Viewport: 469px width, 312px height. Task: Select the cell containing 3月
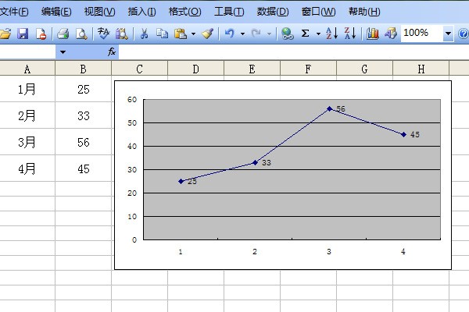point(27,142)
